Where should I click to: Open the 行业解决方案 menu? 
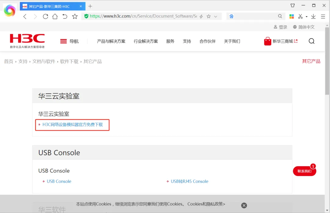[x=146, y=41]
